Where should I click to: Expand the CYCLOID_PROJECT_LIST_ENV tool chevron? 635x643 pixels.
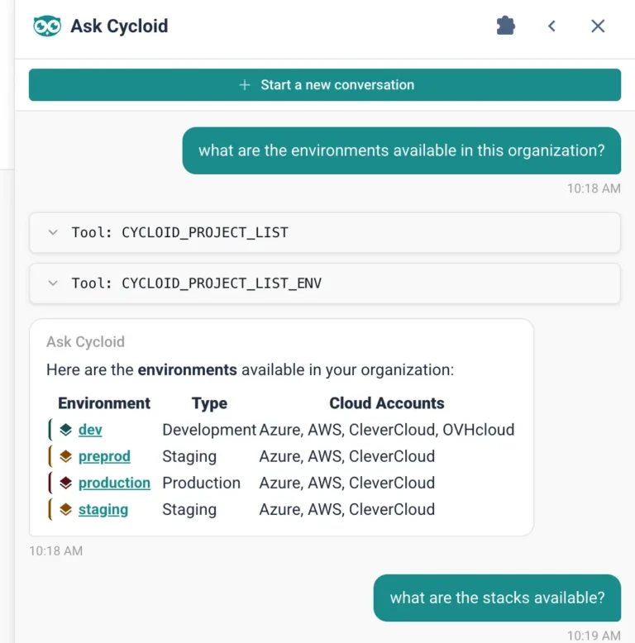point(53,283)
